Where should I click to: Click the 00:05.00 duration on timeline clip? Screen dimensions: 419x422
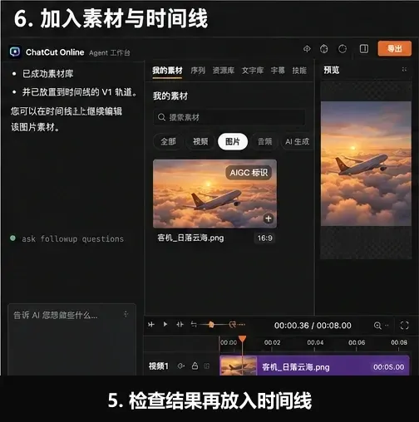[388, 367]
